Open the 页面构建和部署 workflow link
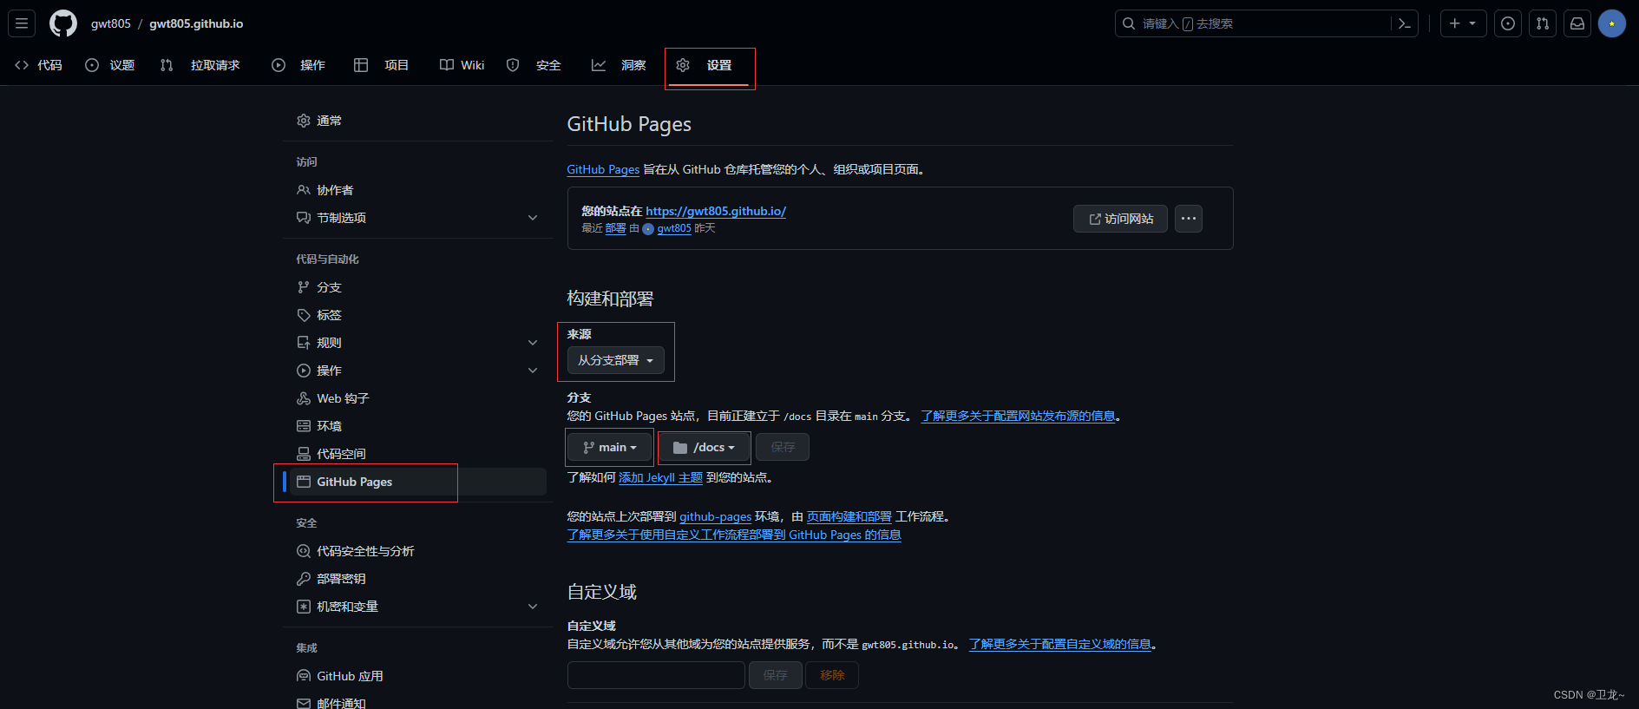 click(849, 516)
